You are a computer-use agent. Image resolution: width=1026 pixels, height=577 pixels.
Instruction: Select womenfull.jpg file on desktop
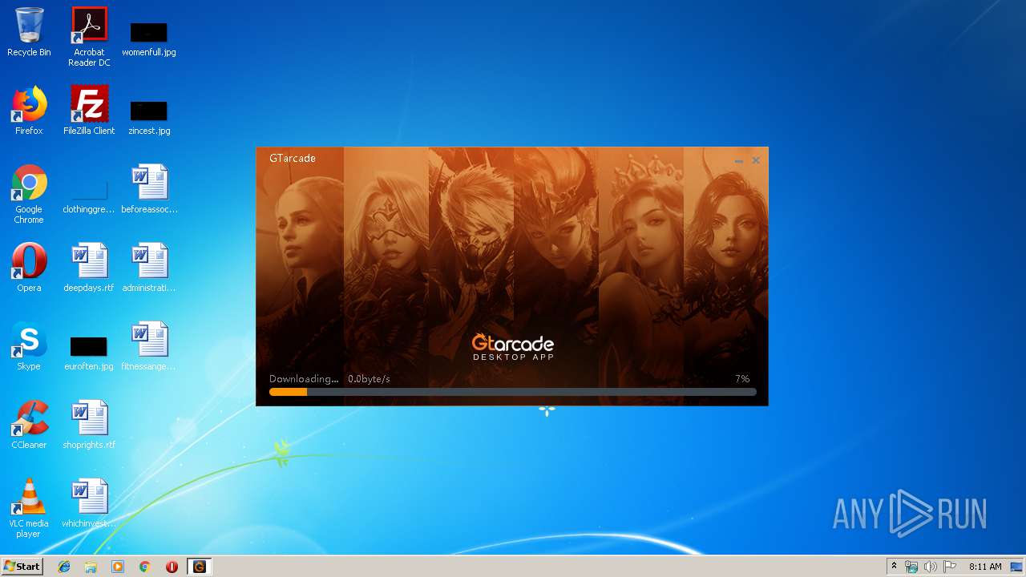pyautogui.click(x=149, y=38)
